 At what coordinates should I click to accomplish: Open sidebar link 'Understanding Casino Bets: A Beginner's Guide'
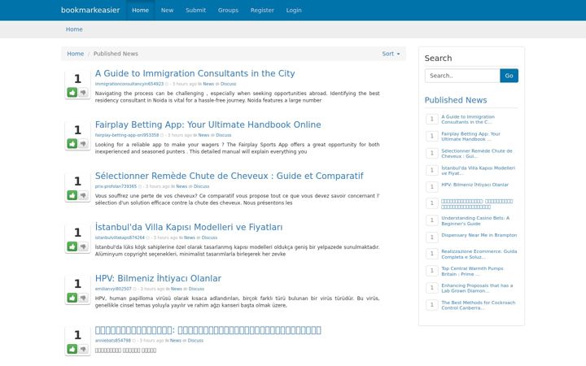pos(475,220)
